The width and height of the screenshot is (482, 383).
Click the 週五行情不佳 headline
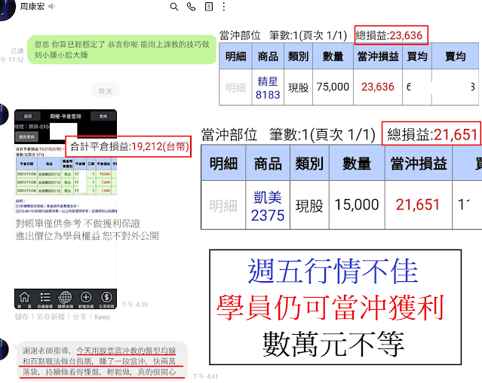tap(333, 271)
